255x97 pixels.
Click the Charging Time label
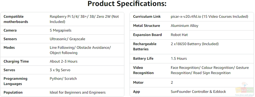tap(16, 61)
